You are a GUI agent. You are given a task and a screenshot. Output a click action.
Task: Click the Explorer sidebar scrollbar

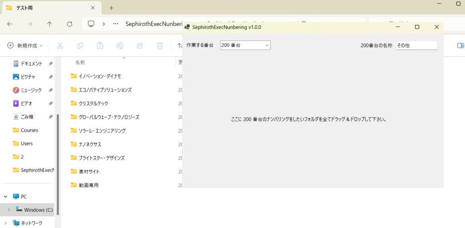(58, 164)
